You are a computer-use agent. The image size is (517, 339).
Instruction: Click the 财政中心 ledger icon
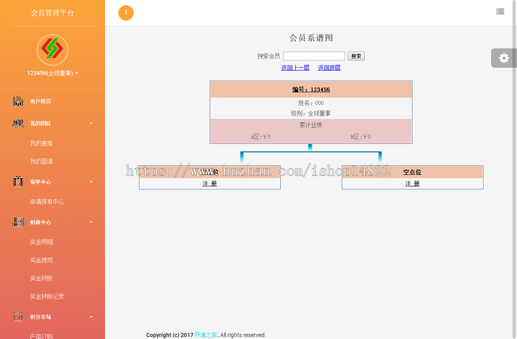[x=18, y=222]
